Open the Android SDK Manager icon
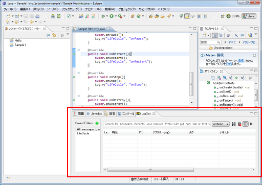 tap(53, 16)
